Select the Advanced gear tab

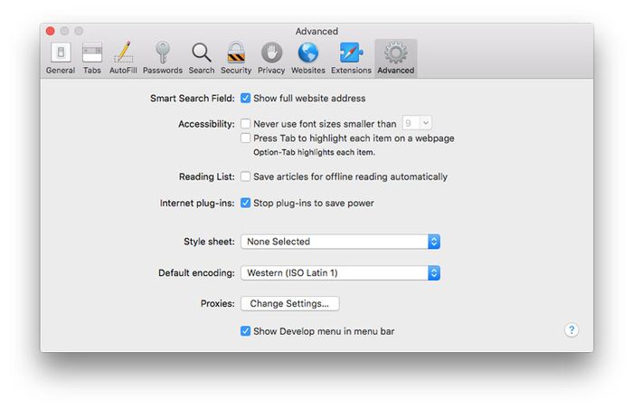(x=396, y=58)
